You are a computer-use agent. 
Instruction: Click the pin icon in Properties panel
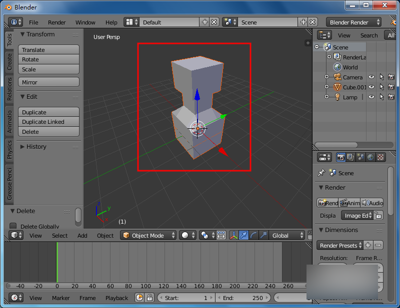[322, 173]
